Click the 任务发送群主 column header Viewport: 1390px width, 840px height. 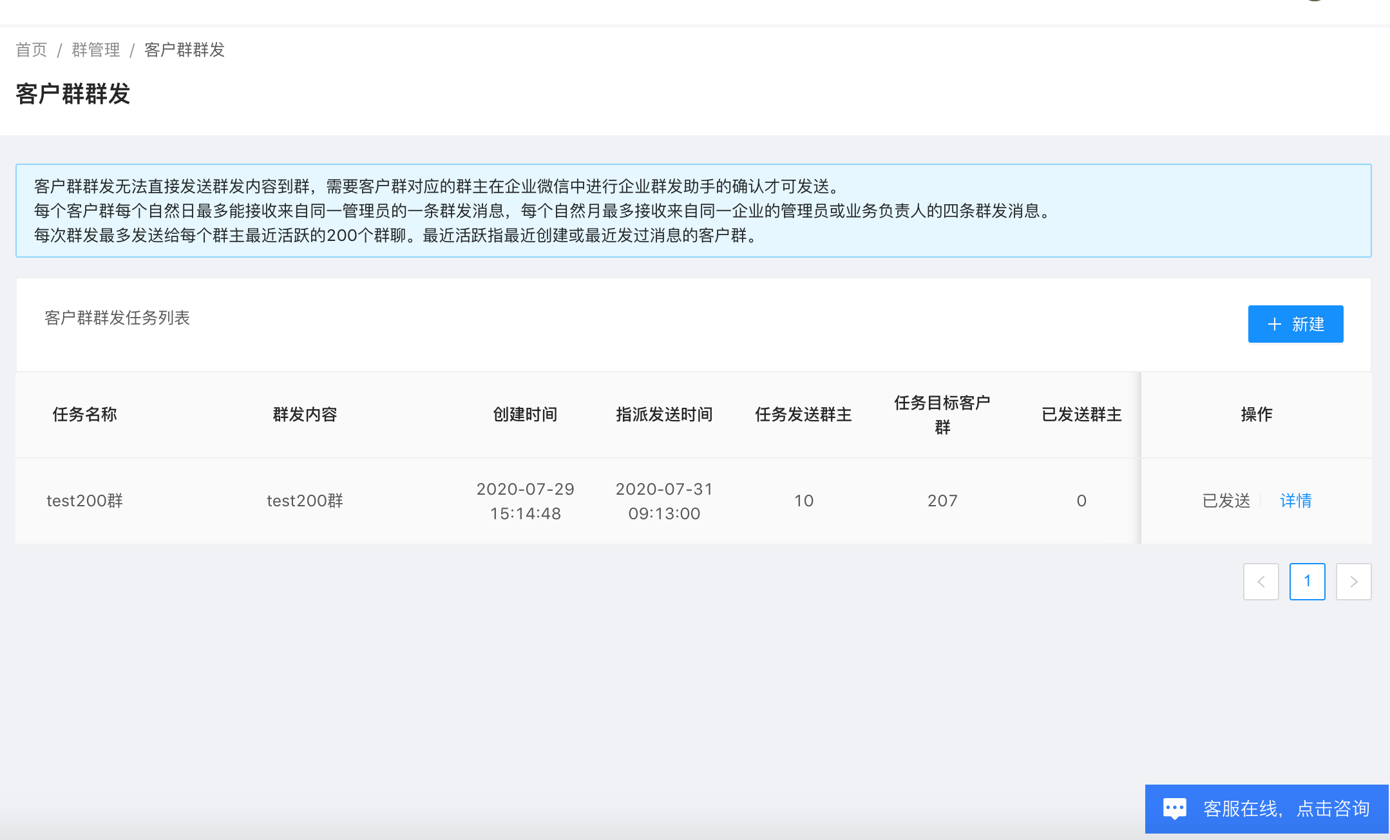click(803, 414)
